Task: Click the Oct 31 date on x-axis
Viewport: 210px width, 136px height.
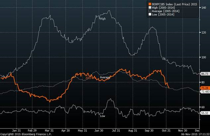Action: click(x=167, y=130)
